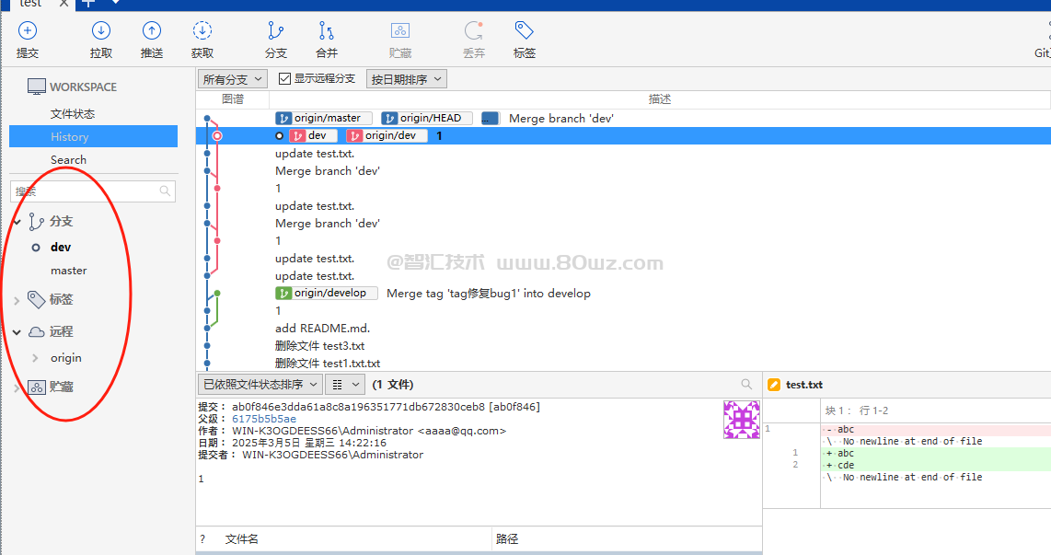Select 文件状态 under WORKSPACE
Image resolution: width=1051 pixels, height=555 pixels.
[73, 114]
